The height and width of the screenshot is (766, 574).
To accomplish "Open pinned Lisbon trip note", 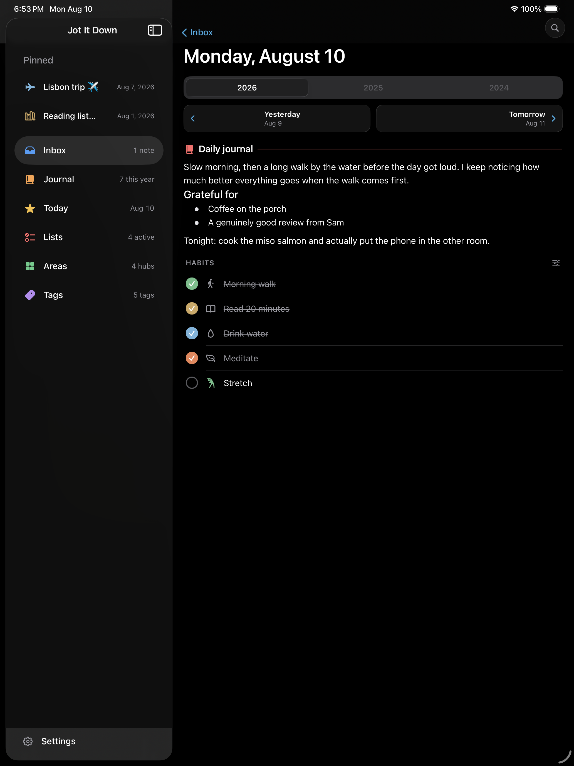I will 89,87.
